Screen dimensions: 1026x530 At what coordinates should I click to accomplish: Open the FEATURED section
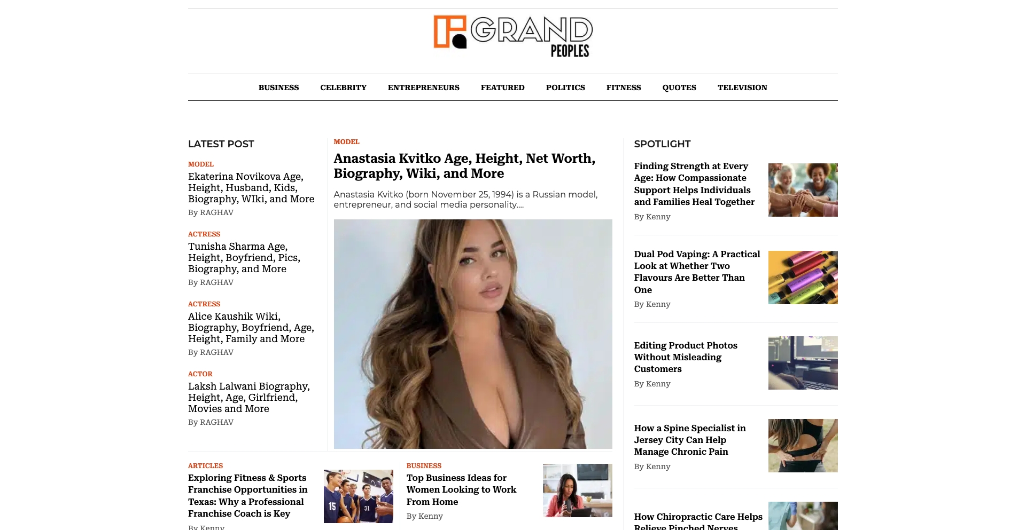[502, 87]
